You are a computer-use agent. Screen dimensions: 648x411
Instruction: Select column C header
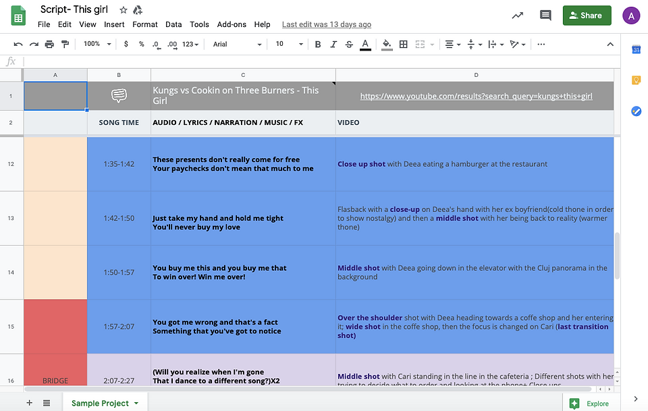point(243,75)
